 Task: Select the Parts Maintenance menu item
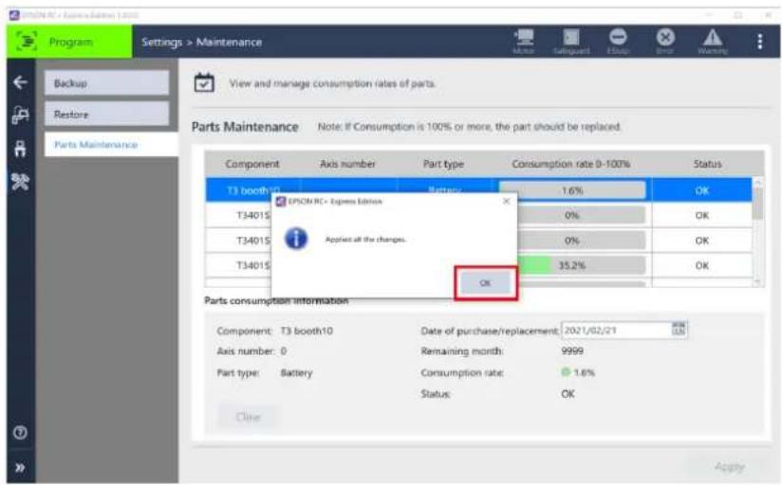point(111,144)
